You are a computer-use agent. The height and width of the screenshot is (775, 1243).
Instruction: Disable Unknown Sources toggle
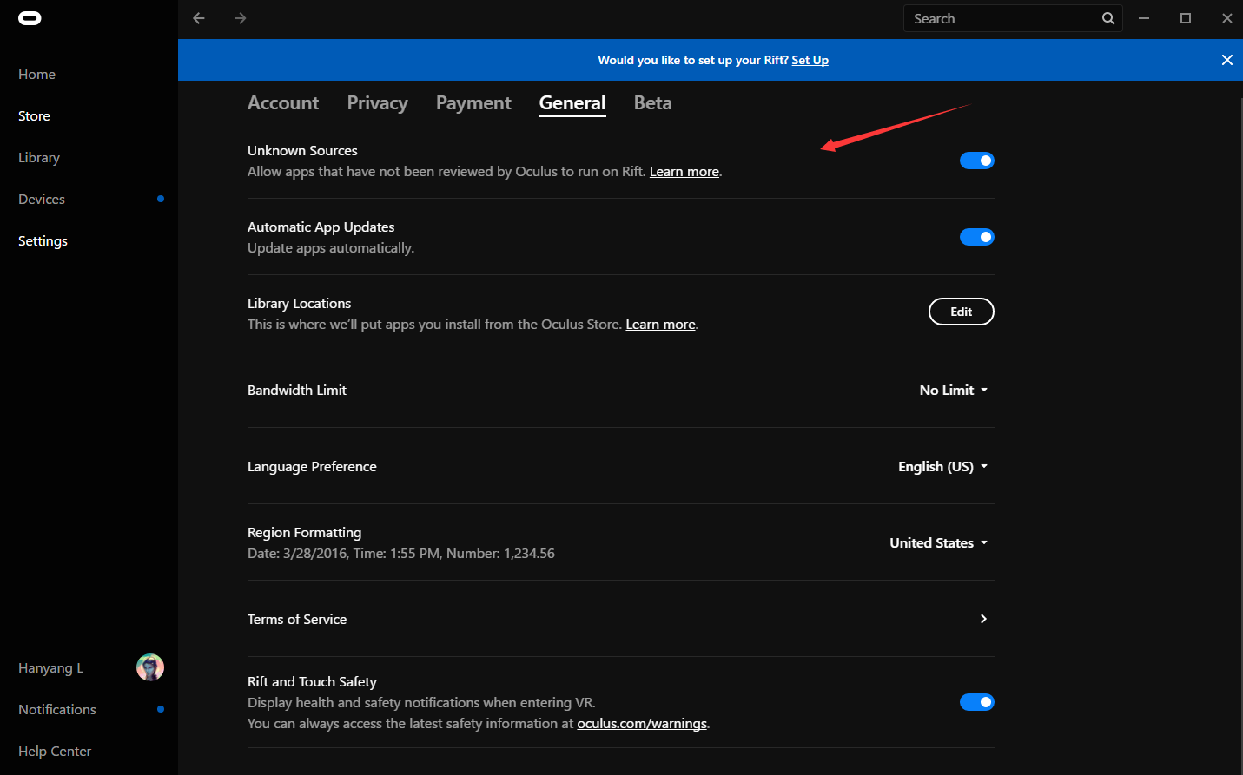coord(976,161)
